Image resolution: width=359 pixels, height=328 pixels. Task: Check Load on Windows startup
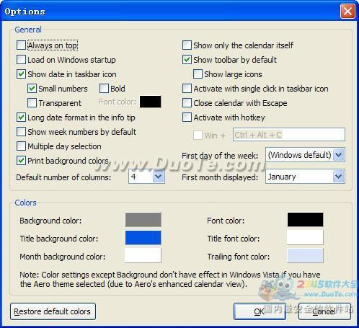click(21, 60)
